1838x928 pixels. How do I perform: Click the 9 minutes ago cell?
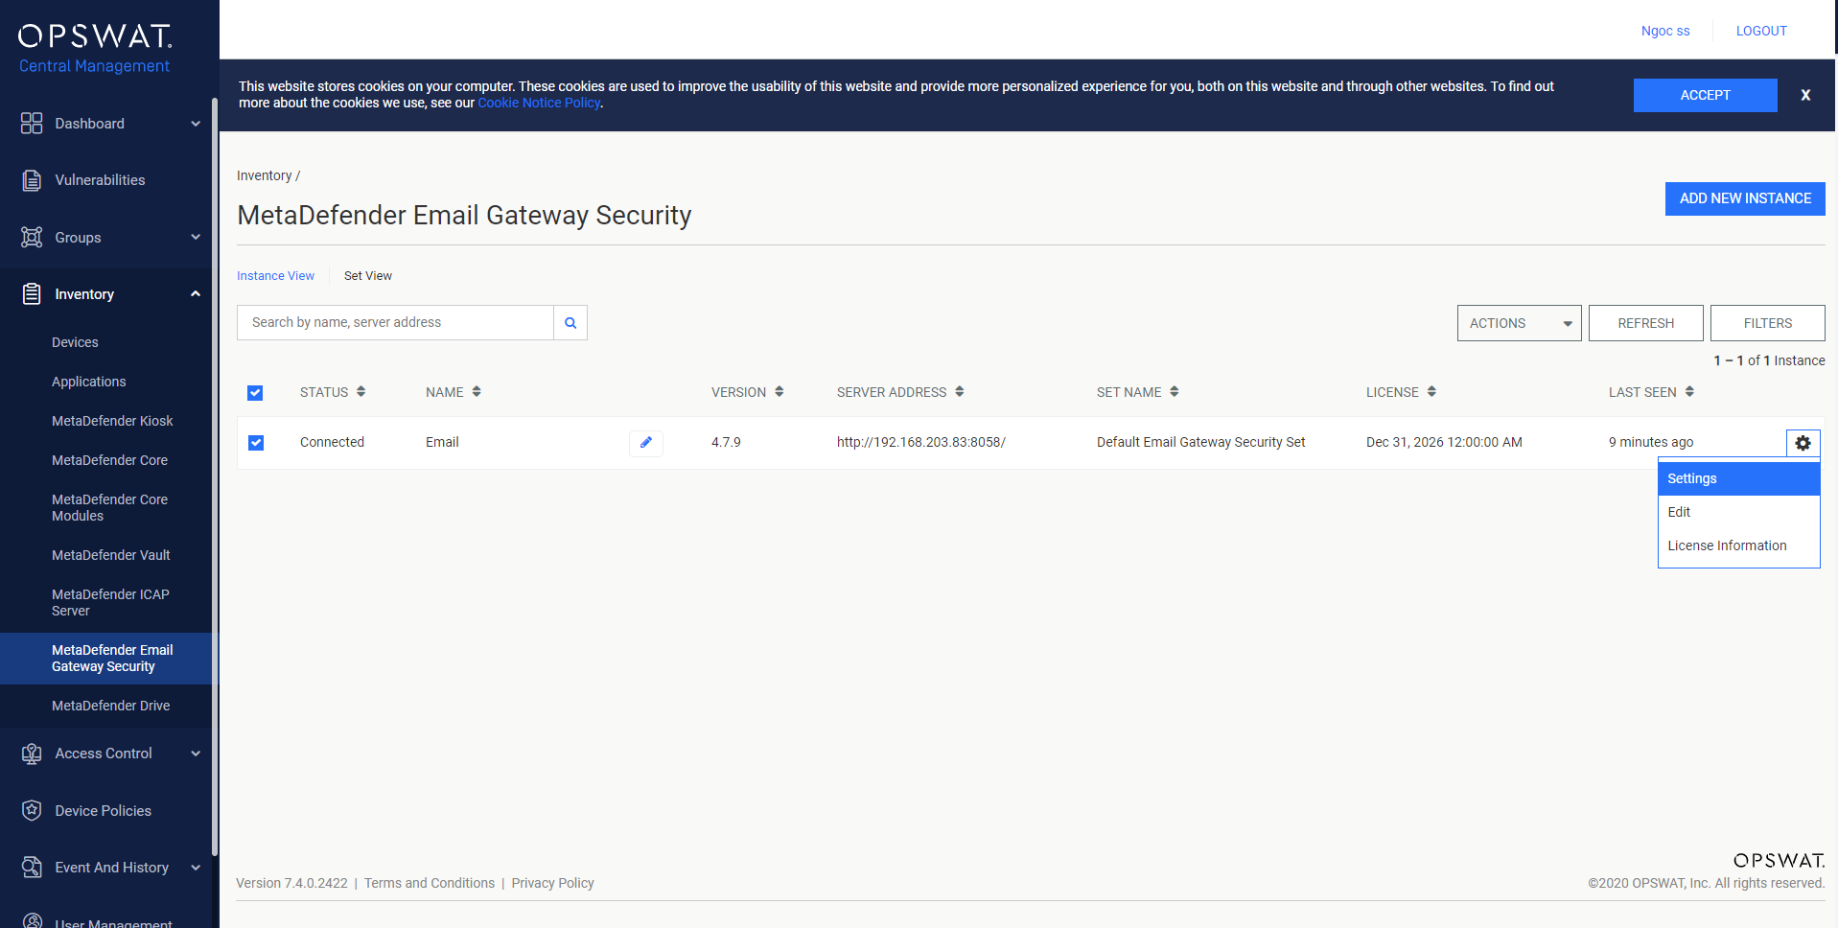pos(1651,442)
